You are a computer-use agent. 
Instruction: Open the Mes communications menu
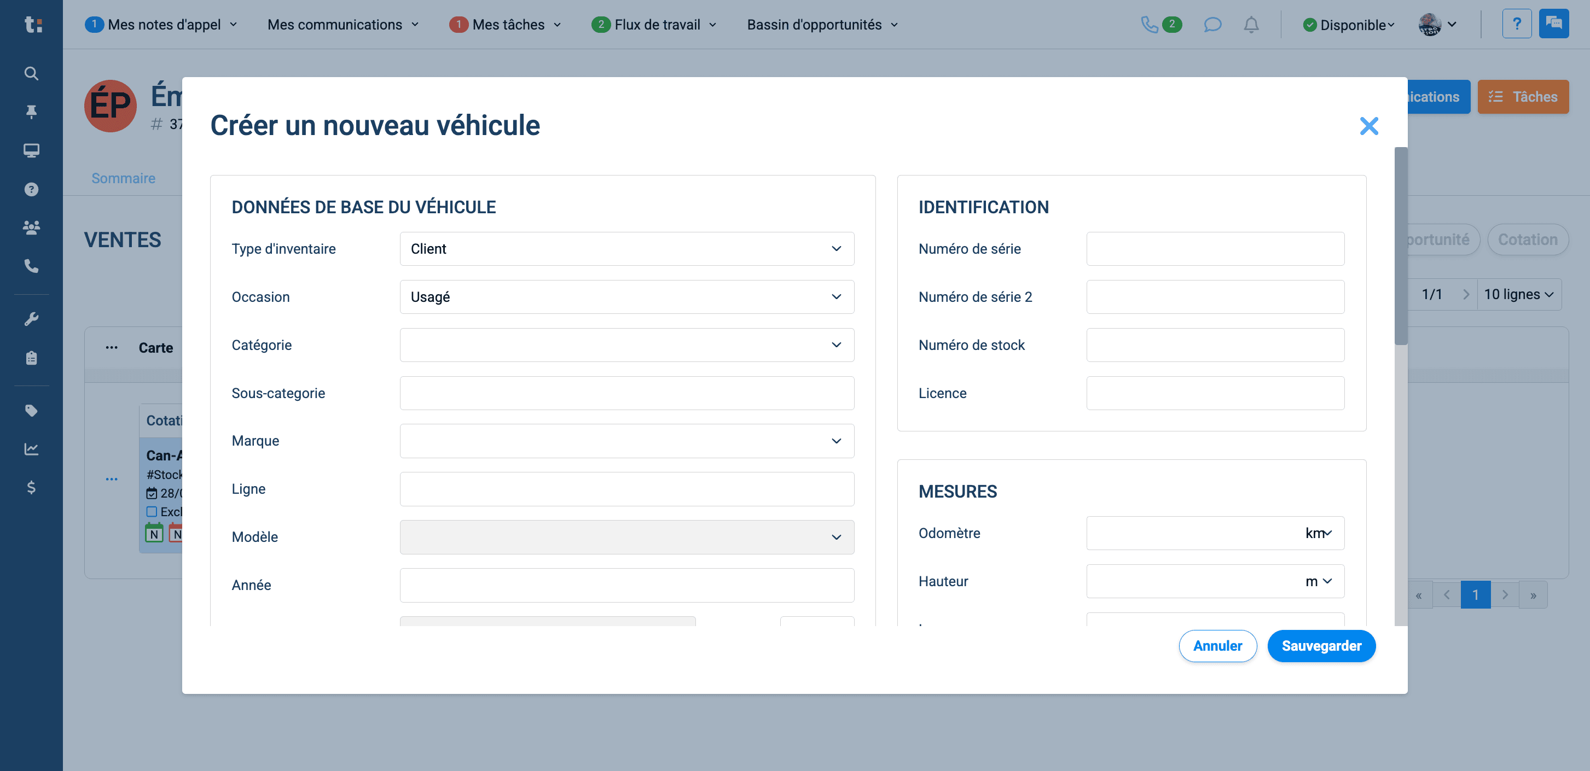click(343, 25)
